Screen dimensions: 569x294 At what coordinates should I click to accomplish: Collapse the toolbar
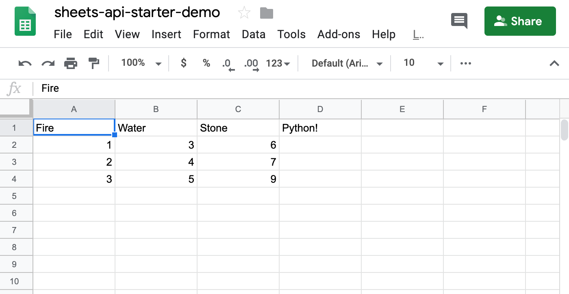click(554, 63)
